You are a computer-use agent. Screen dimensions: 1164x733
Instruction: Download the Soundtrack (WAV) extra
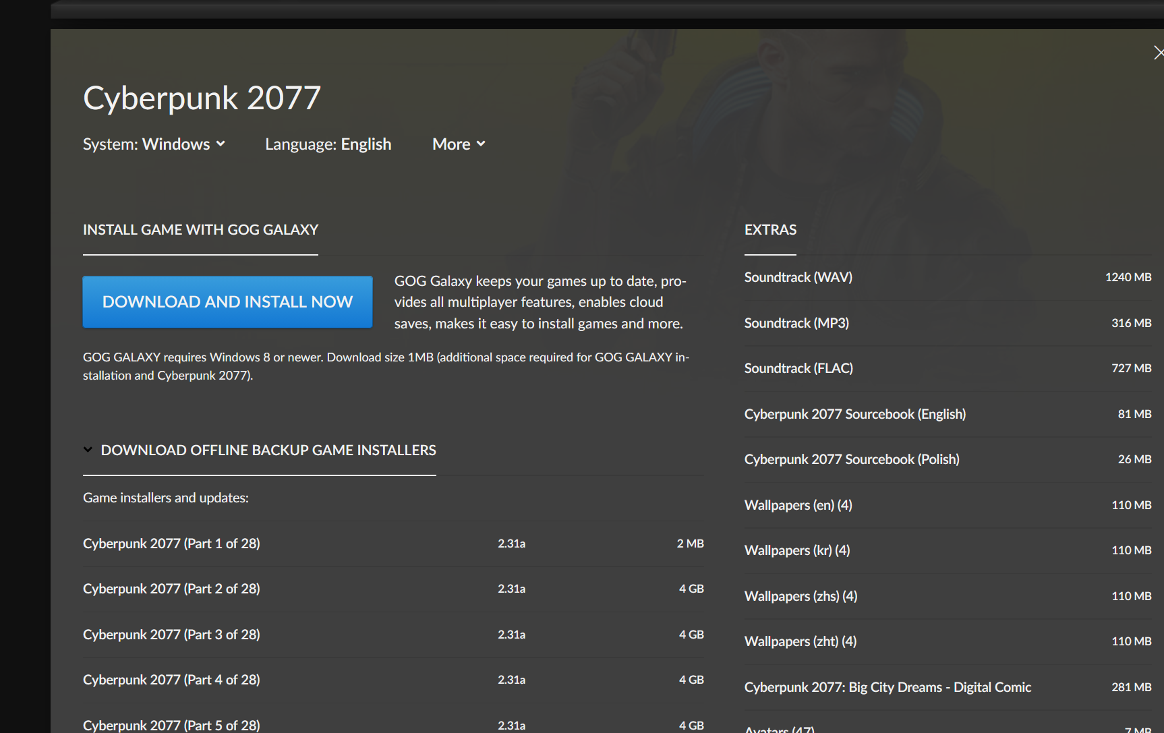pos(948,277)
